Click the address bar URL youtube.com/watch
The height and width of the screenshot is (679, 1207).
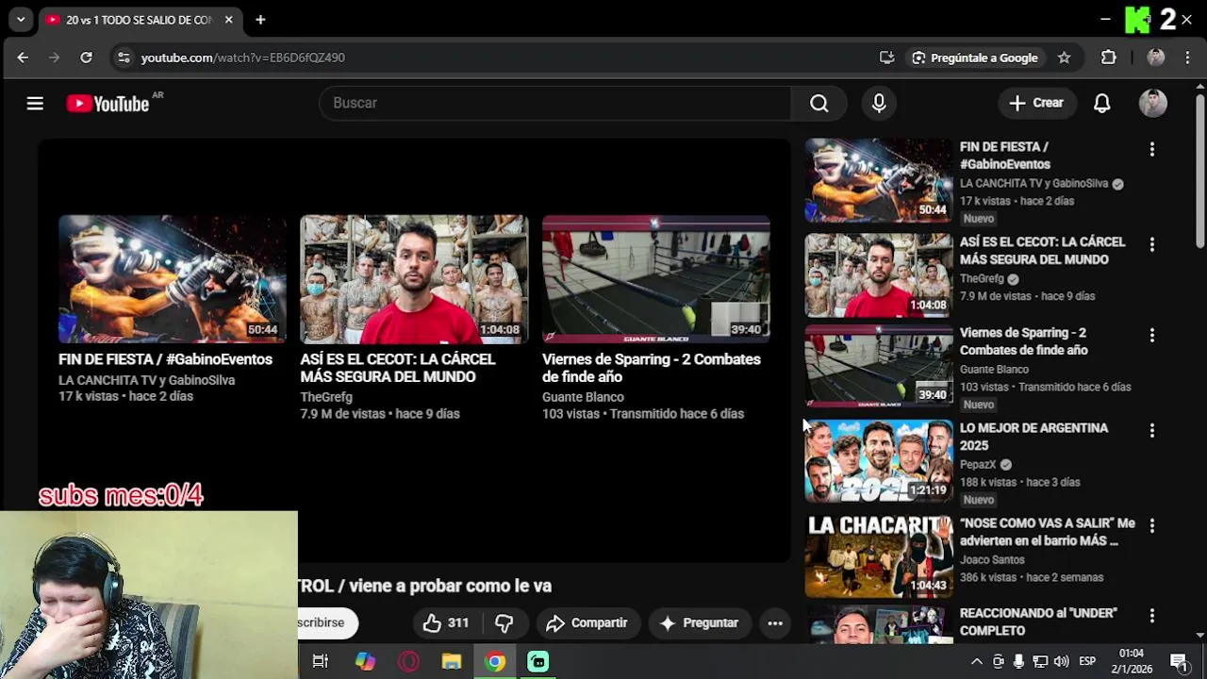[x=243, y=58]
